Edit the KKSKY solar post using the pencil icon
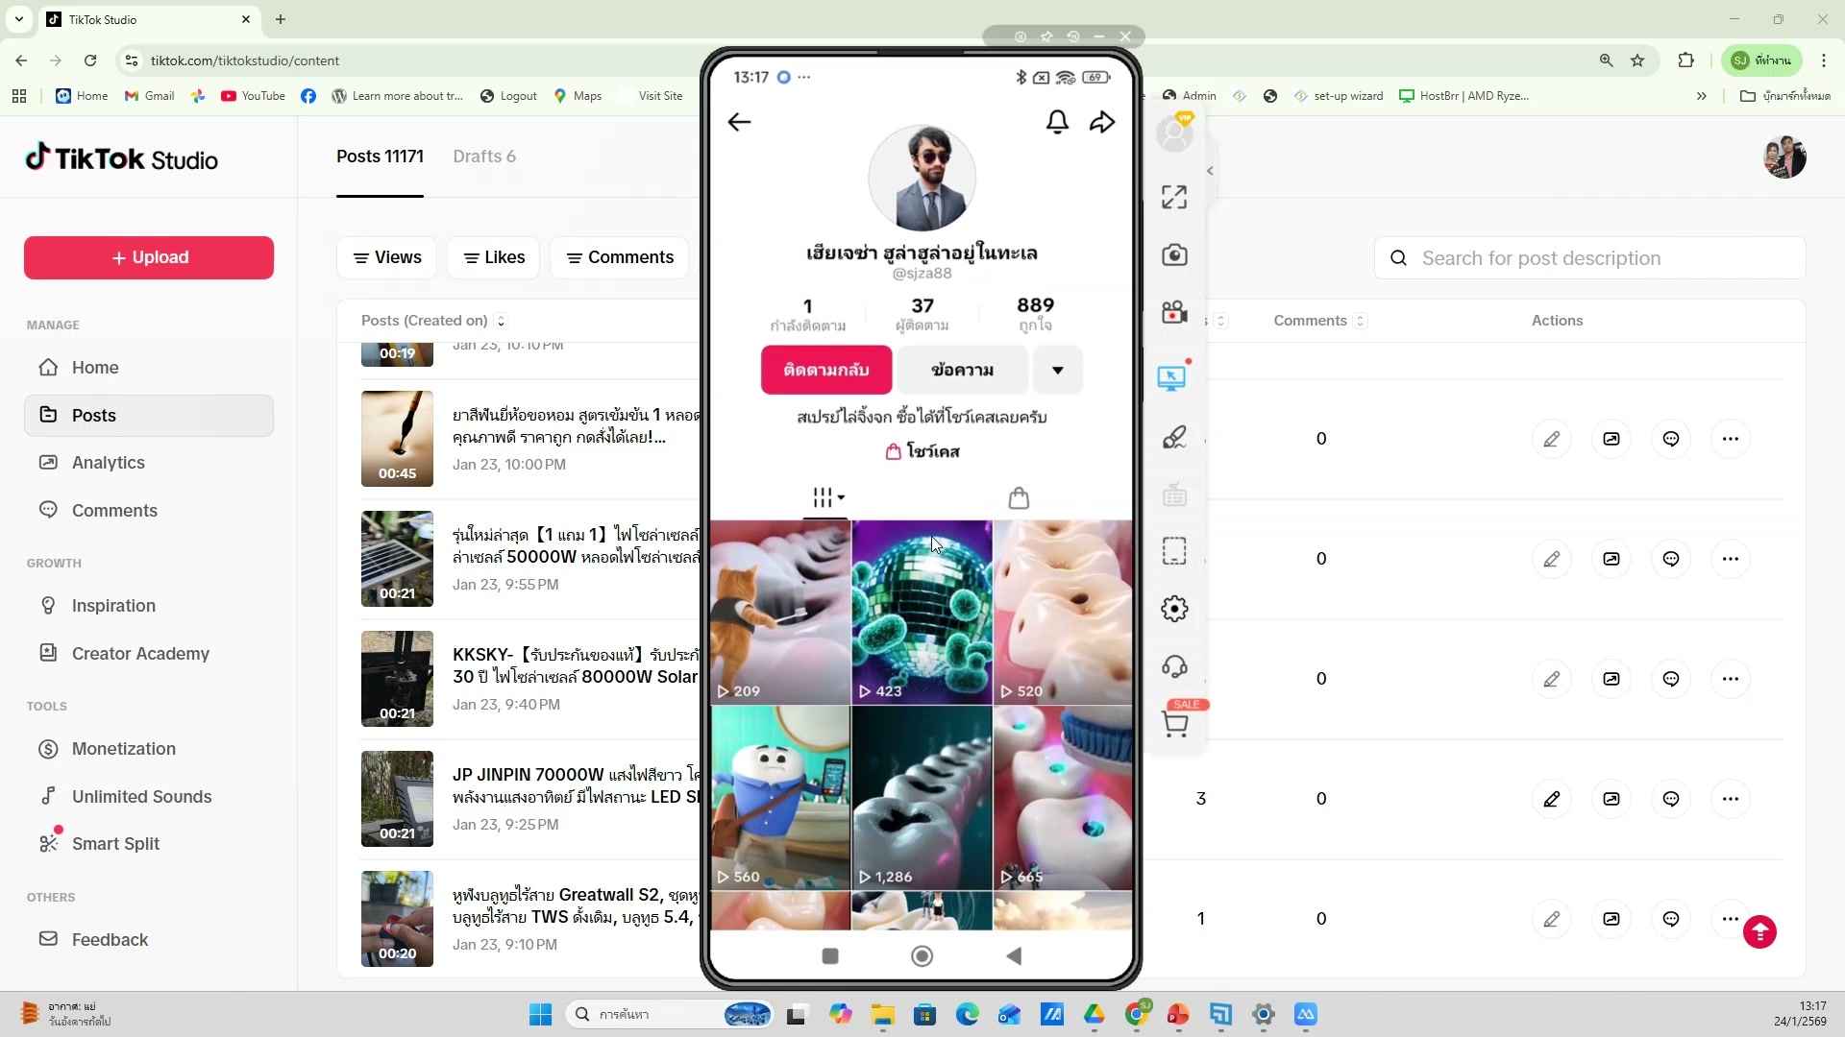 [x=1553, y=678]
